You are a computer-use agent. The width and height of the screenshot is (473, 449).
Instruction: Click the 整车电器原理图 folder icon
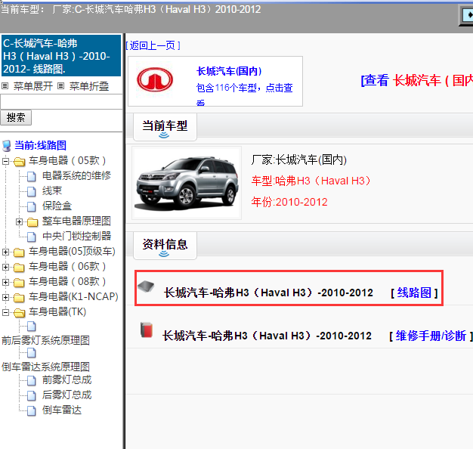point(32,222)
